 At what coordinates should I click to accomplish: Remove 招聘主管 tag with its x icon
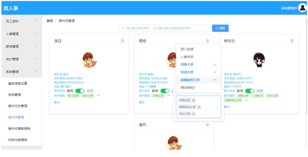click(x=193, y=101)
